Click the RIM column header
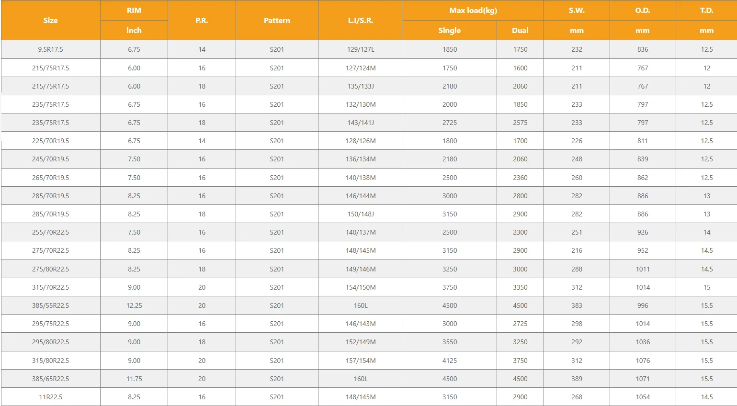The height and width of the screenshot is (406, 737). [x=134, y=11]
